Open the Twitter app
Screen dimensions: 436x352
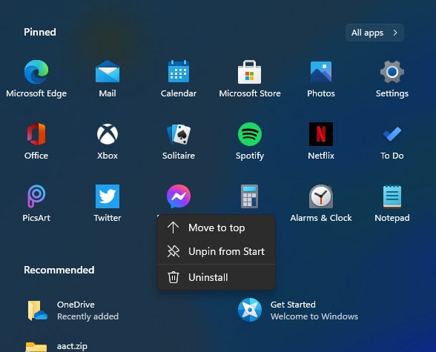(108, 204)
